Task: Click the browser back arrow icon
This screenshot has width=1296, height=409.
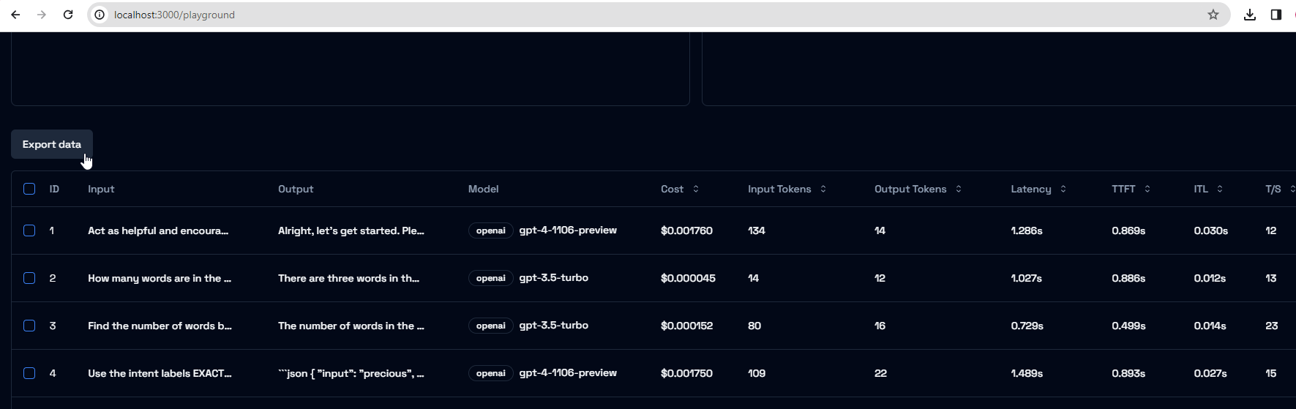Action: pyautogui.click(x=15, y=15)
